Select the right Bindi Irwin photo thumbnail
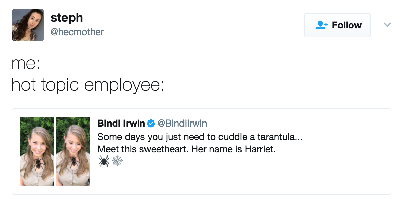Viewport: 407px width, 199px height. pyautogui.click(x=73, y=151)
